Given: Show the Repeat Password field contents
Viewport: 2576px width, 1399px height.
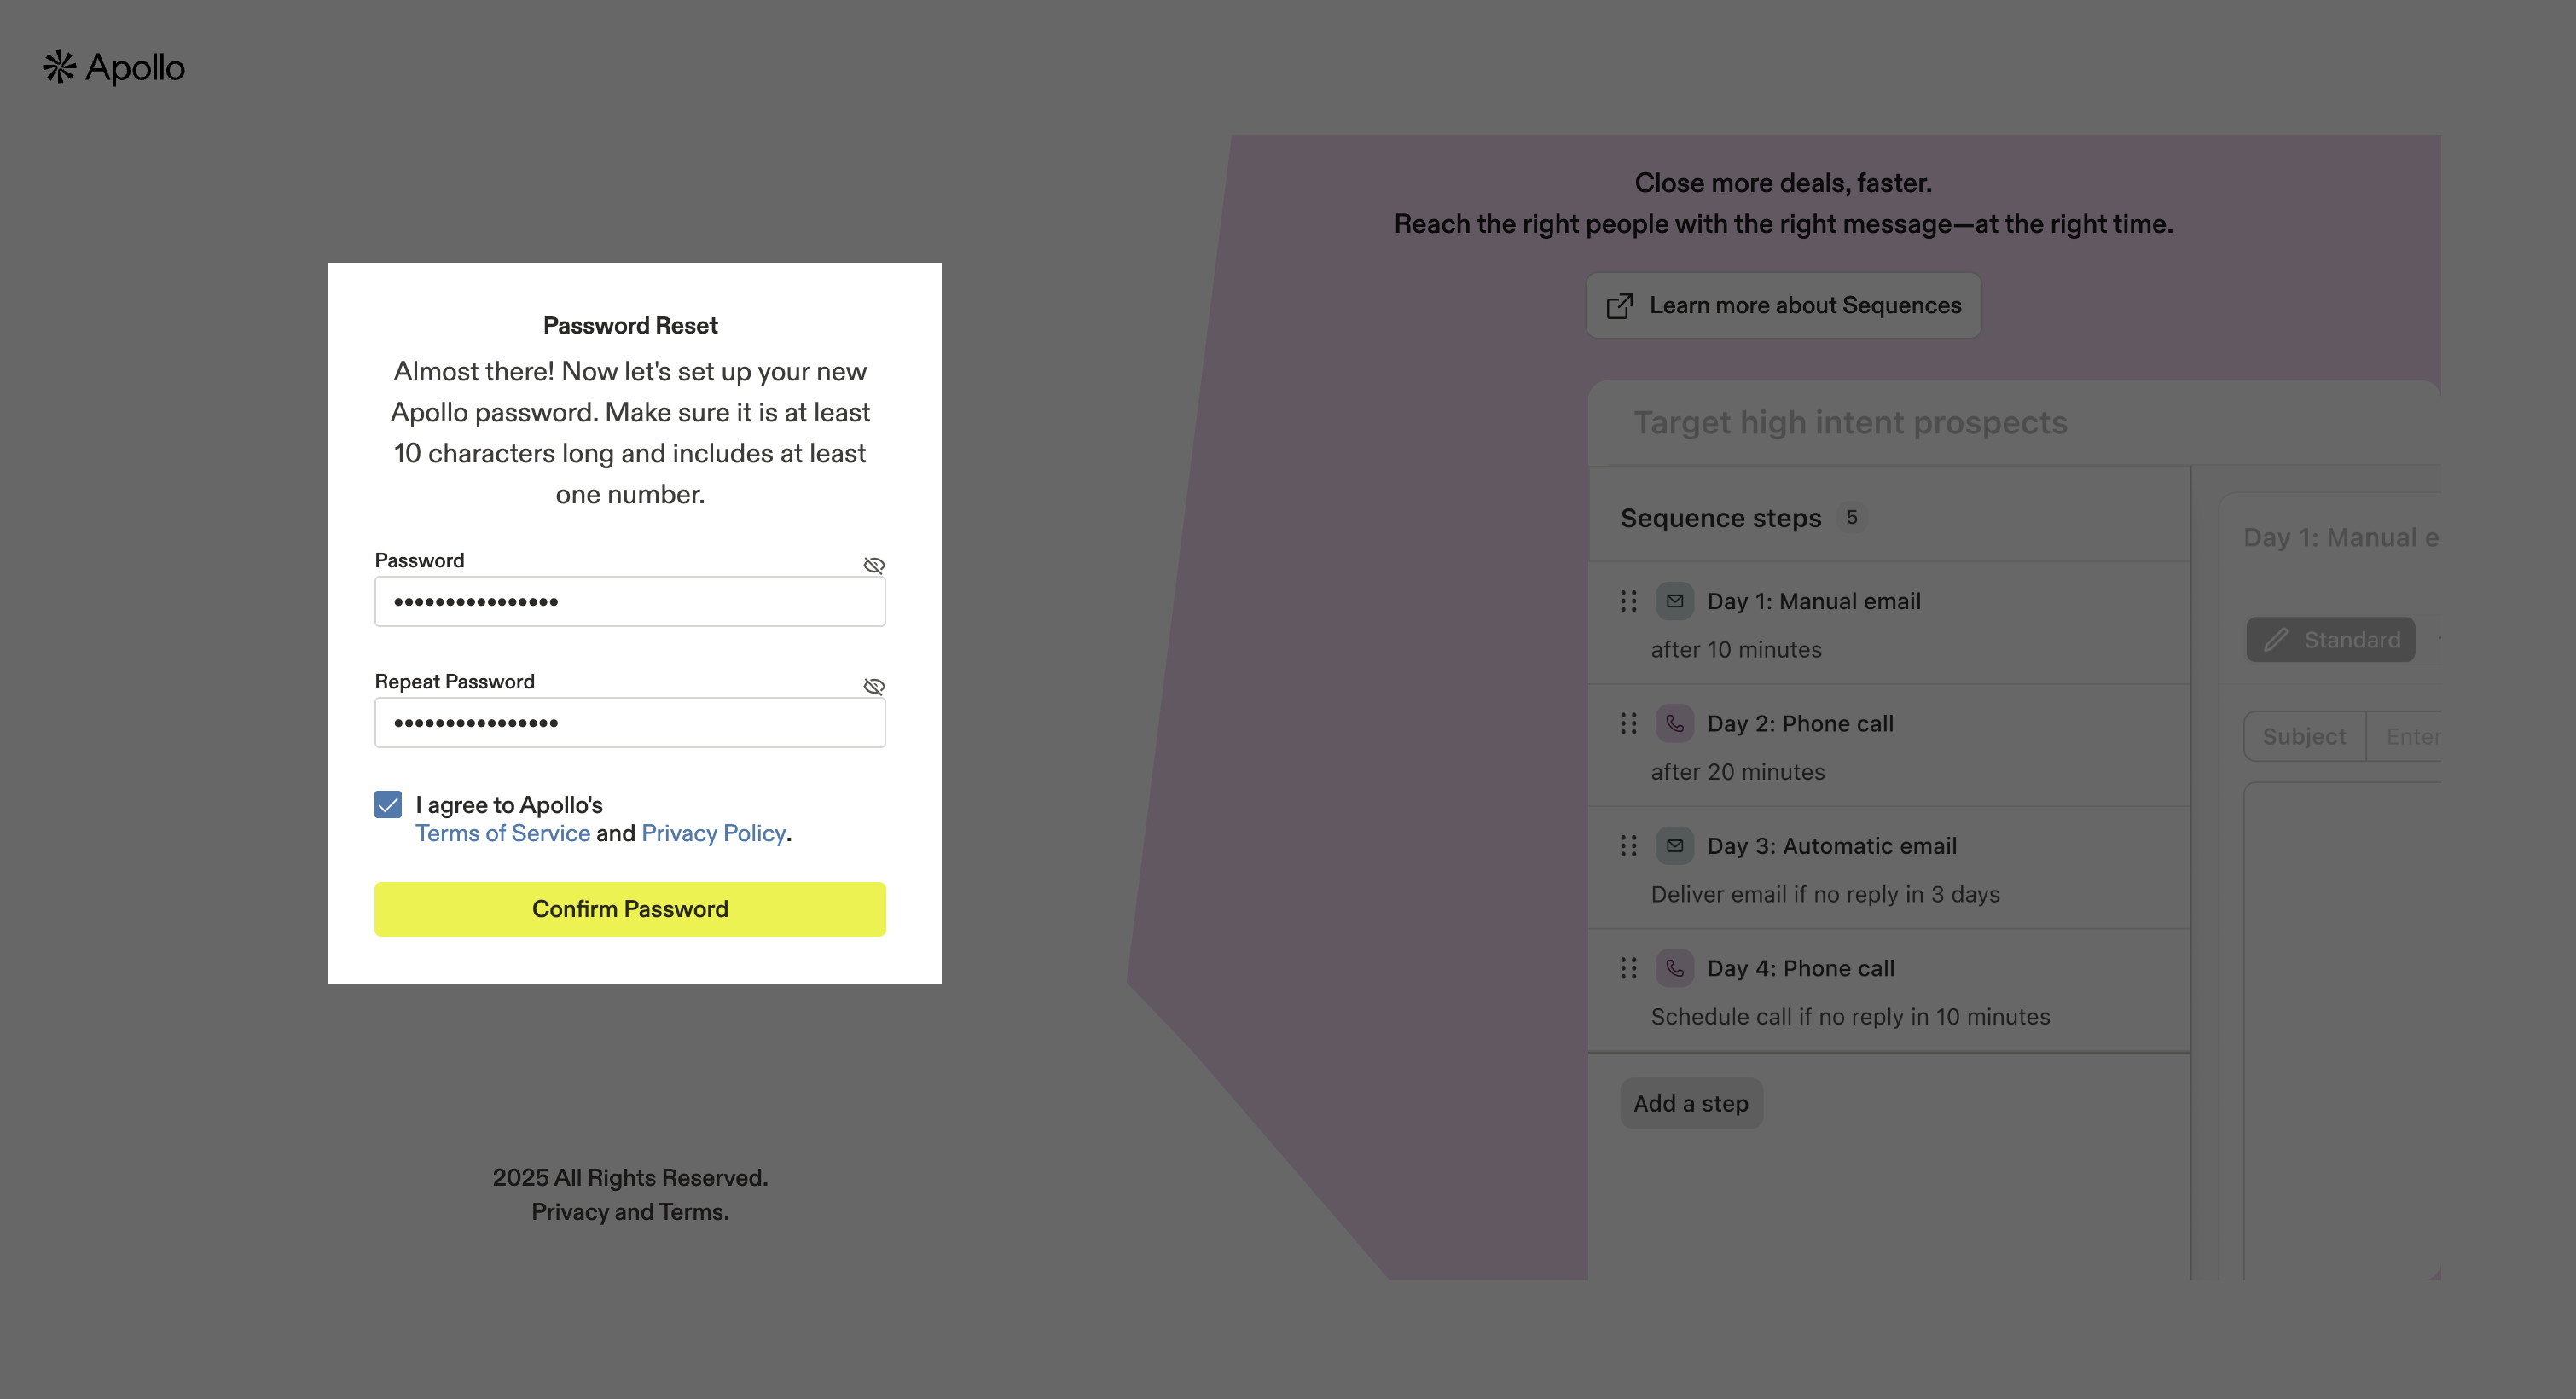Looking at the screenshot, I should click(874, 686).
